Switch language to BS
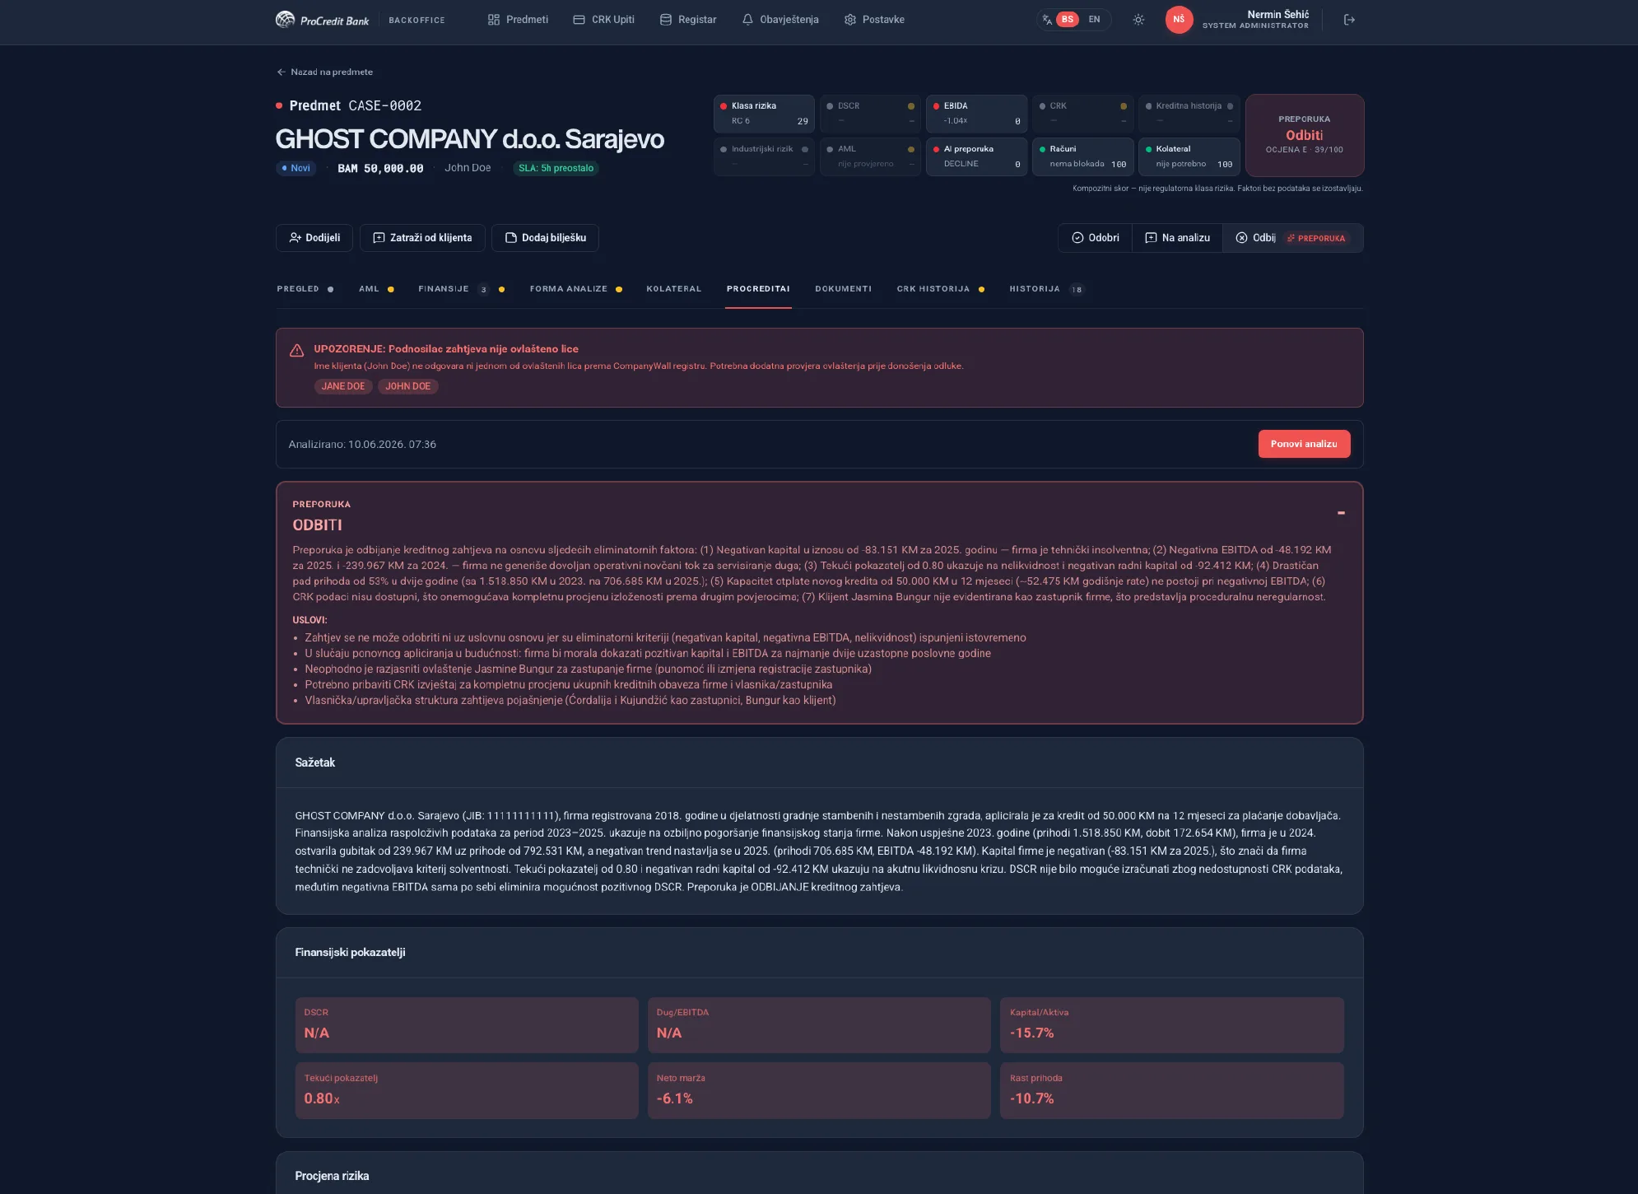 [1067, 20]
